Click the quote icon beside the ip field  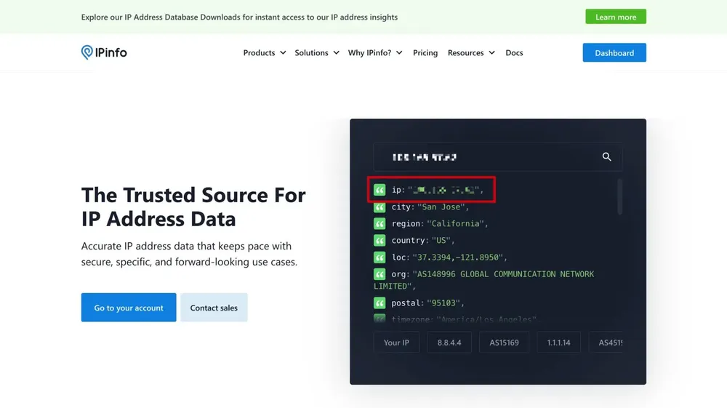[379, 190]
